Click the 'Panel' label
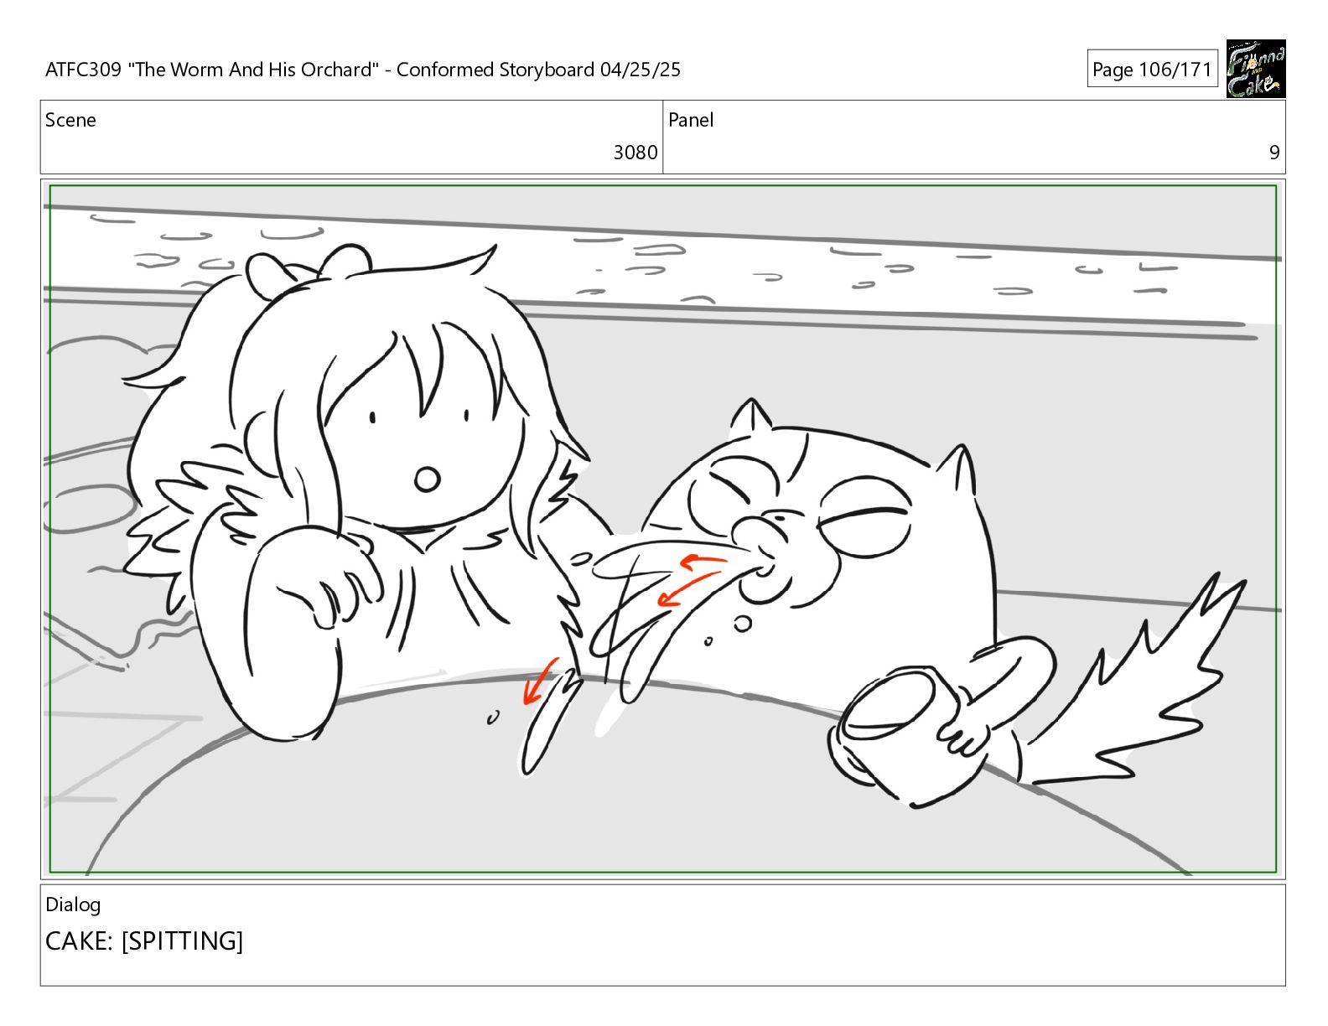 691,120
